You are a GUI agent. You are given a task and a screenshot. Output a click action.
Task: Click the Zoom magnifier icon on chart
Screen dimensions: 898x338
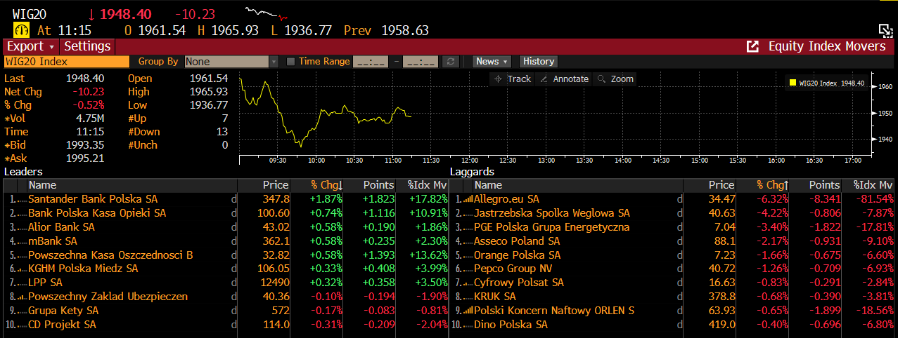click(601, 79)
